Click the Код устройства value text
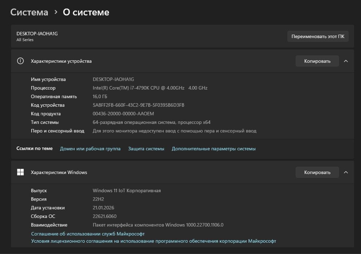The width and height of the screenshot is (361, 254). click(138, 105)
